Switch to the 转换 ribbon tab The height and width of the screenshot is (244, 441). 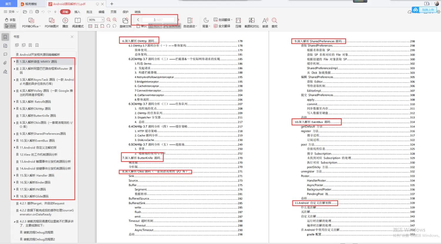coord(138,12)
